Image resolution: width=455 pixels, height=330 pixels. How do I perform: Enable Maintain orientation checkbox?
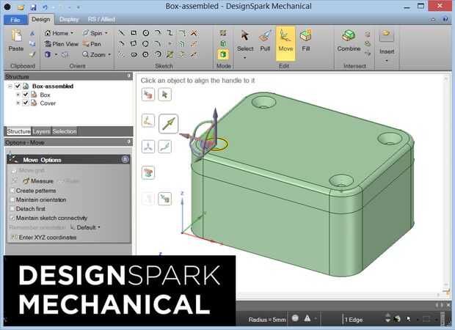pos(12,199)
